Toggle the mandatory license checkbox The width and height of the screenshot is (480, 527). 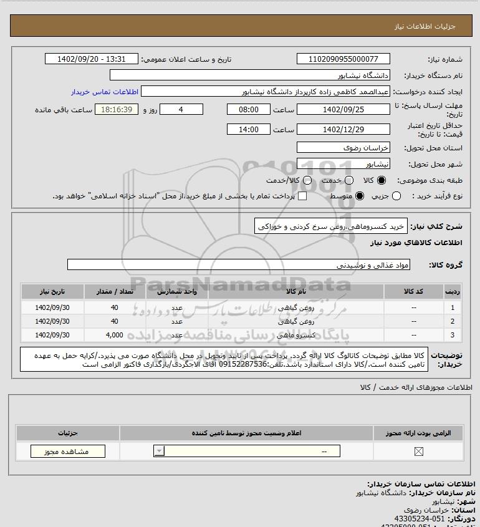click(x=418, y=452)
